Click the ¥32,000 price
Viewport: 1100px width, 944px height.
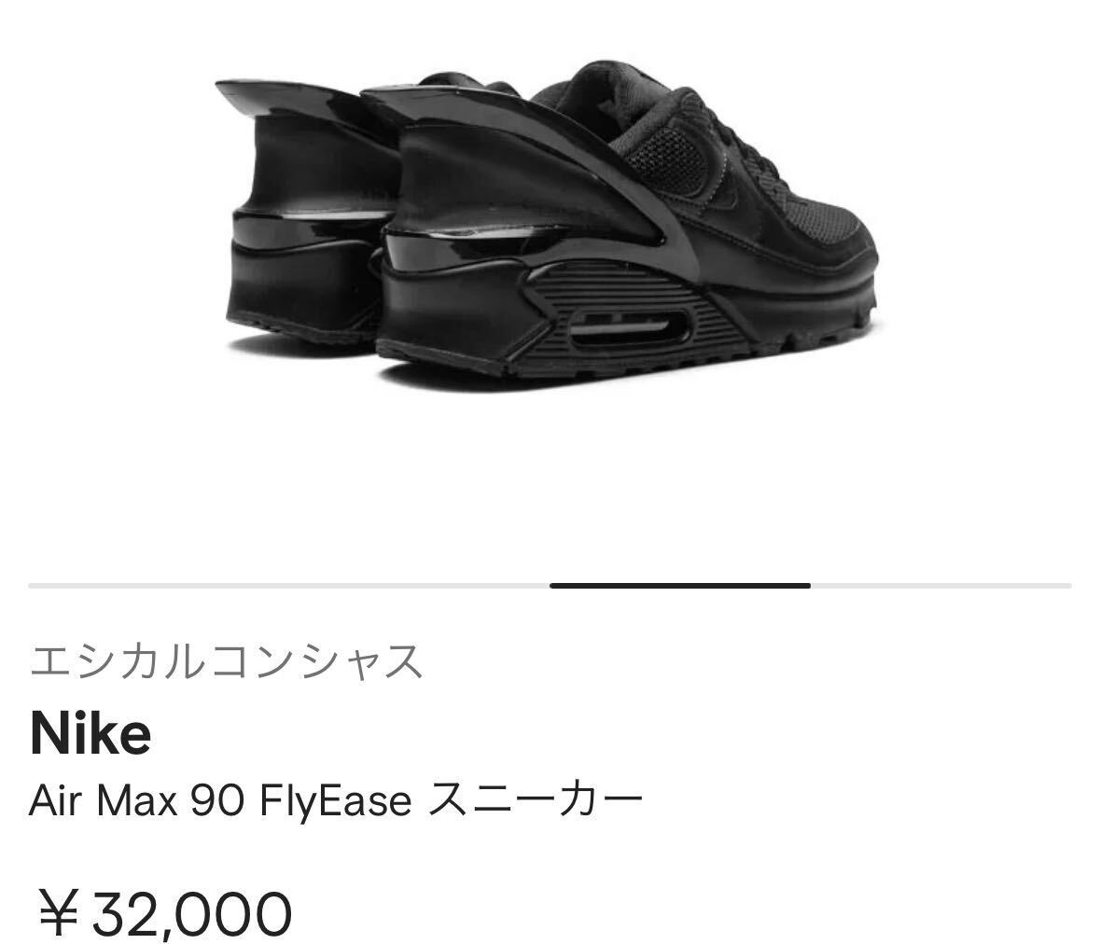coord(165,914)
